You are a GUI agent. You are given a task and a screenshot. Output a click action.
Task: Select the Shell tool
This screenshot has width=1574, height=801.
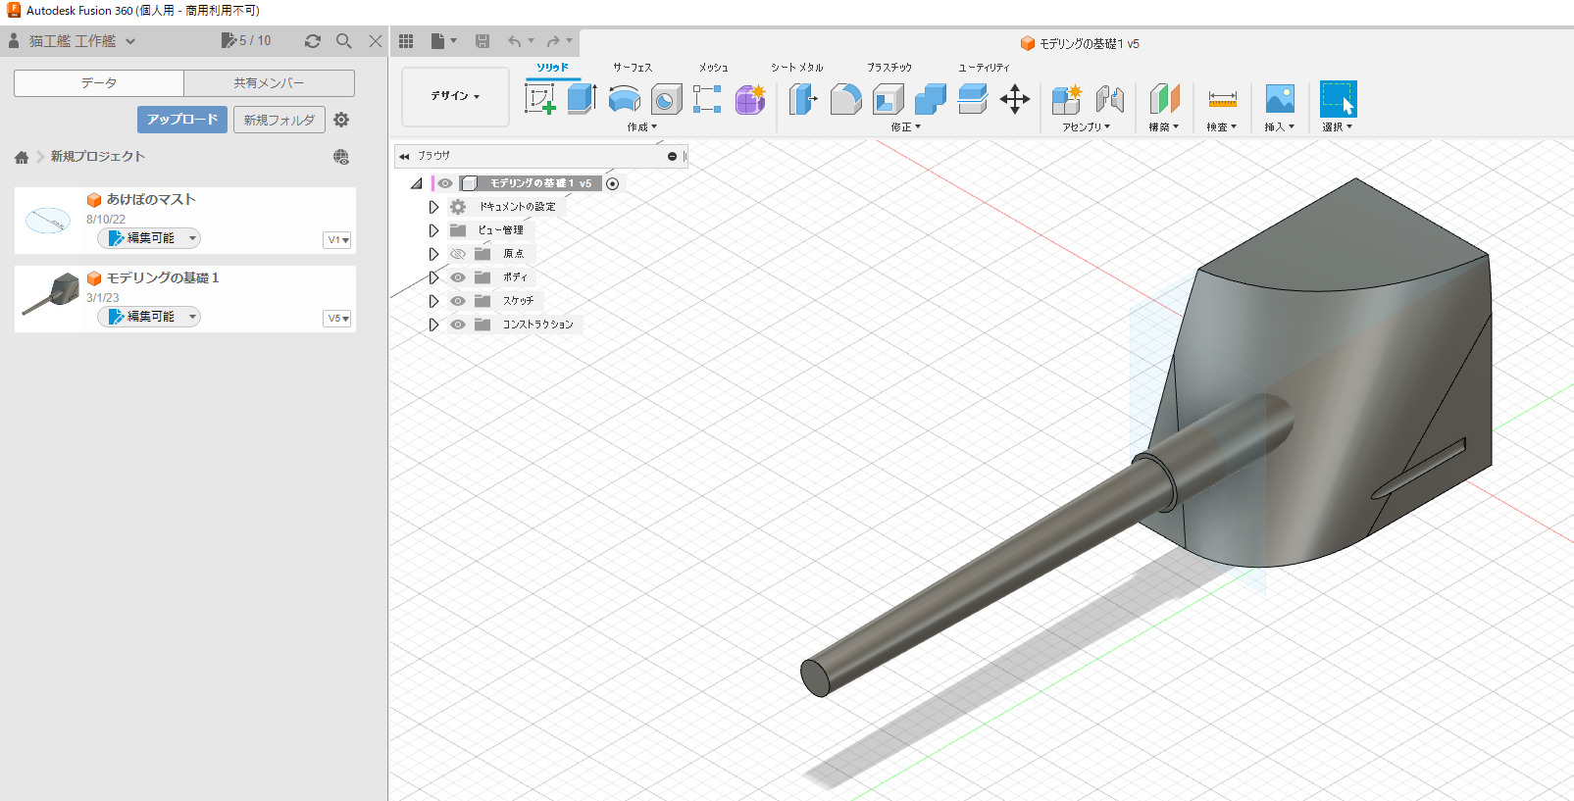(x=888, y=99)
